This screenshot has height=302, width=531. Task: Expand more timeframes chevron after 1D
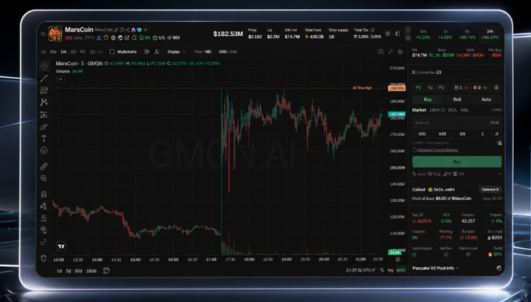[x=100, y=52]
